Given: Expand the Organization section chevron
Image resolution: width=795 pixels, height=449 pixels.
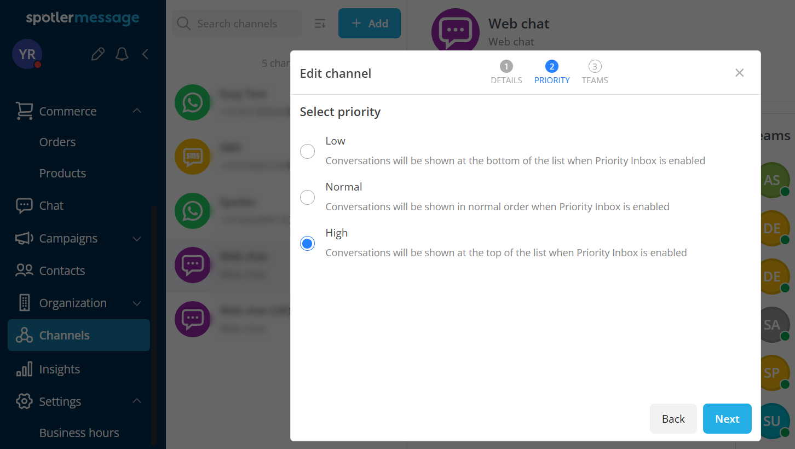Looking at the screenshot, I should point(137,303).
